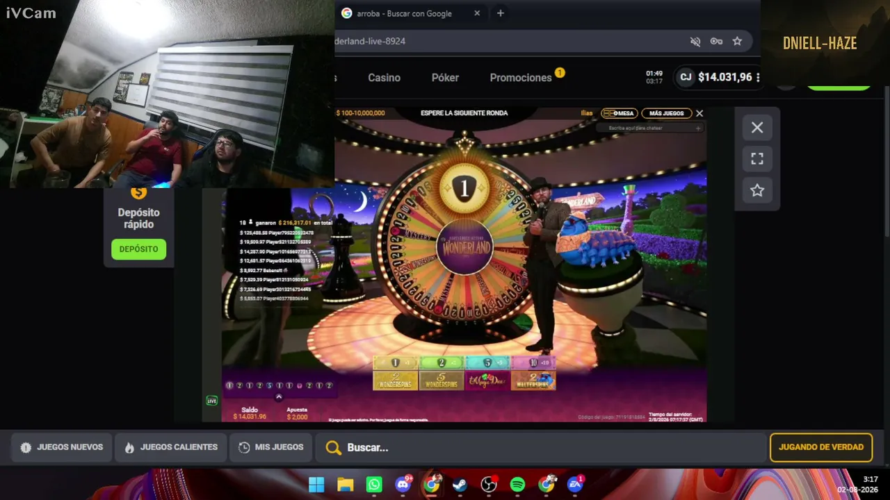Click the orange search magnifier icon

point(334,448)
